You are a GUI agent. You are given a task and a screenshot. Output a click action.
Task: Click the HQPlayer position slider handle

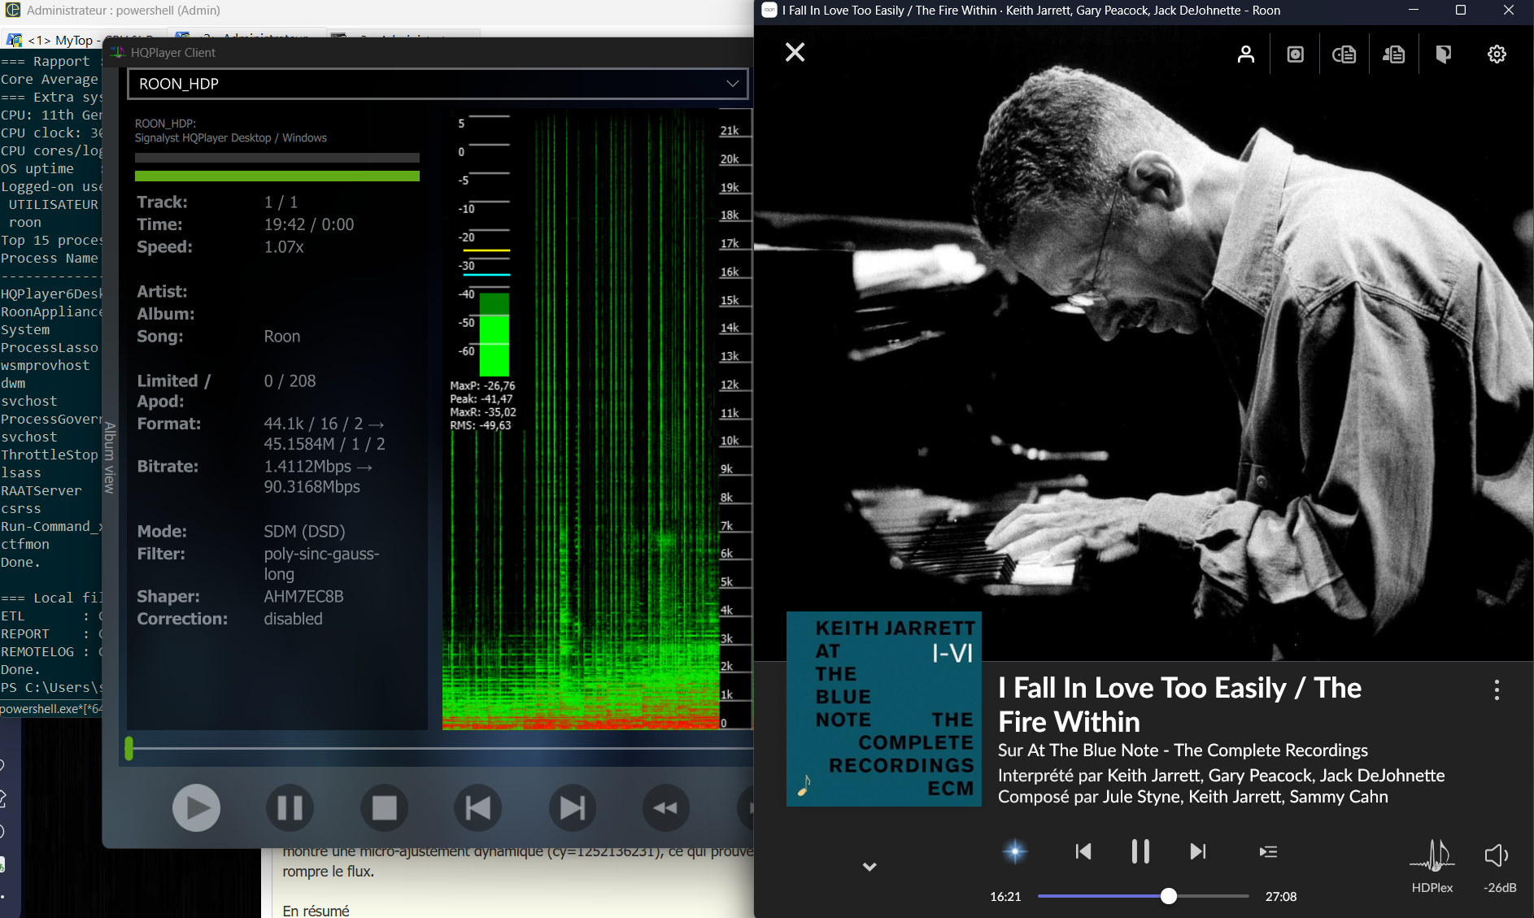pyautogui.click(x=129, y=749)
